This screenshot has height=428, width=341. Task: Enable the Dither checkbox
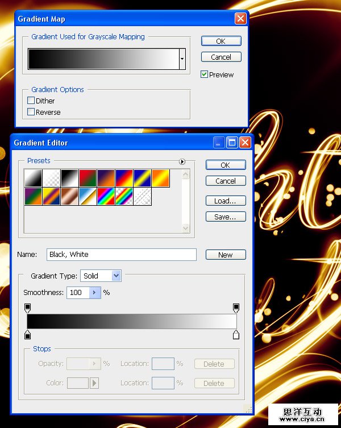[31, 101]
